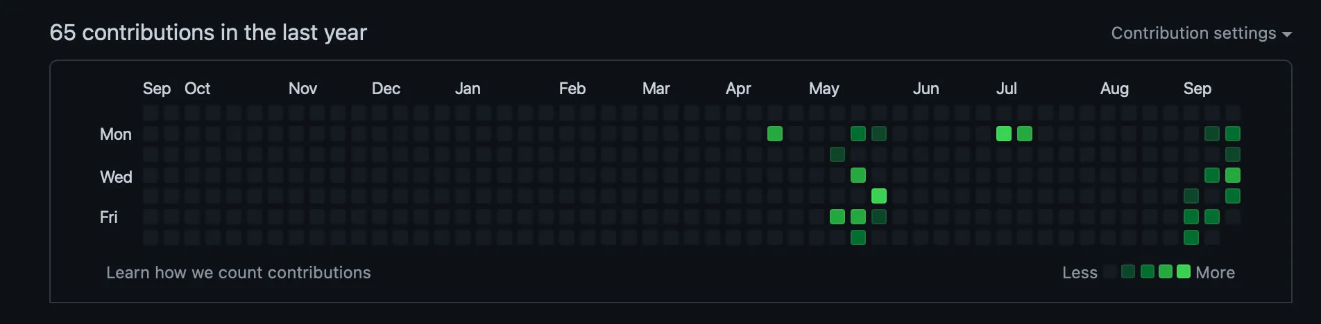Open 'Learn how we count contributions' link
The image size is (1321, 324).
(238, 273)
